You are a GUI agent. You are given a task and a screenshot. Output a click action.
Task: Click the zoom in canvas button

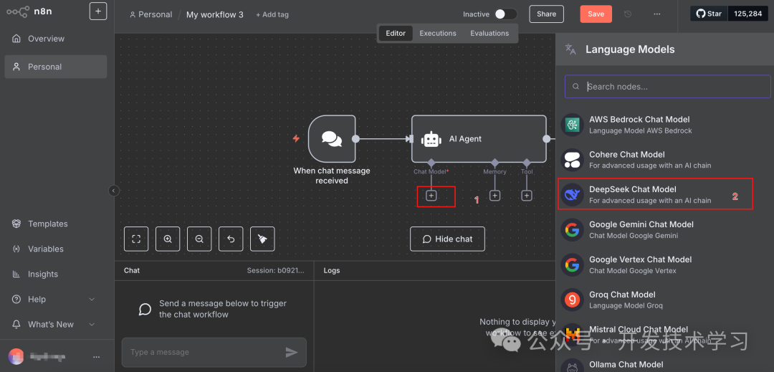[x=168, y=239]
